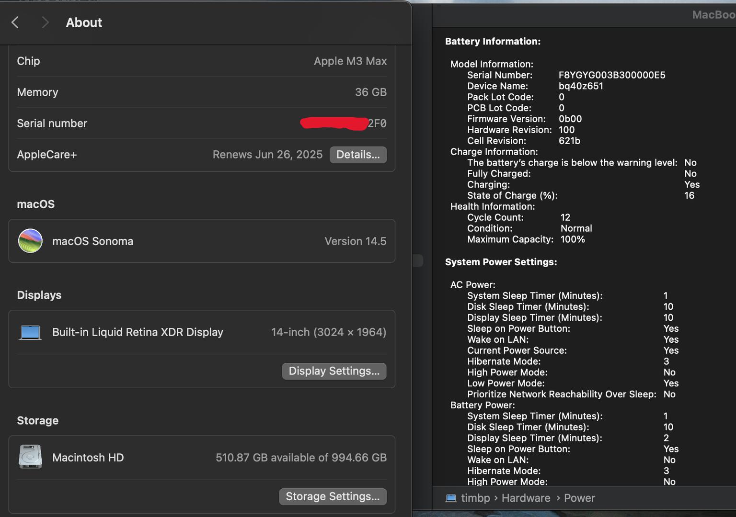Click State of Charge value 16
The width and height of the screenshot is (736, 517).
point(689,195)
